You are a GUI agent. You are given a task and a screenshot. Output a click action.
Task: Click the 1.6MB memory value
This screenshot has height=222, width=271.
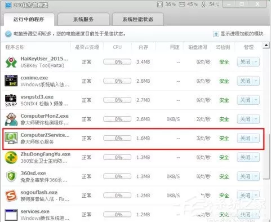(143, 139)
